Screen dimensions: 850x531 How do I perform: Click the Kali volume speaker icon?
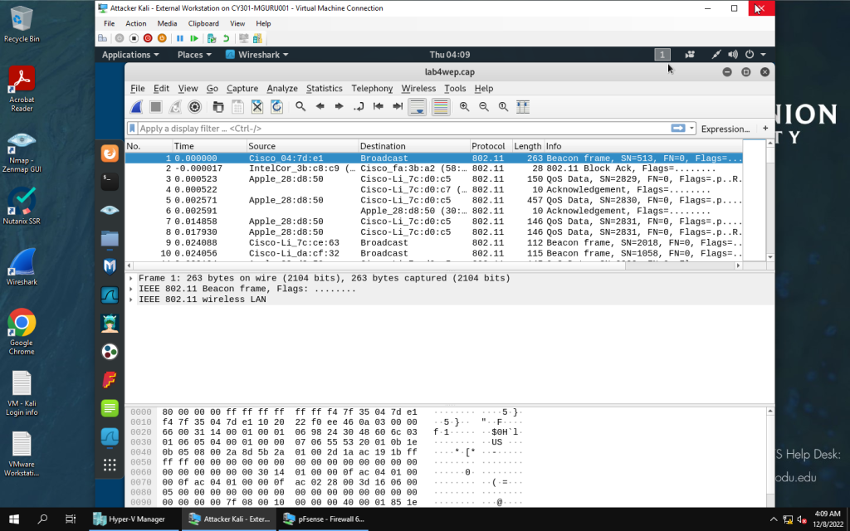(733, 55)
